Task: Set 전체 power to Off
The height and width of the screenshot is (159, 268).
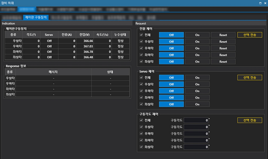Action: [x=171, y=35]
